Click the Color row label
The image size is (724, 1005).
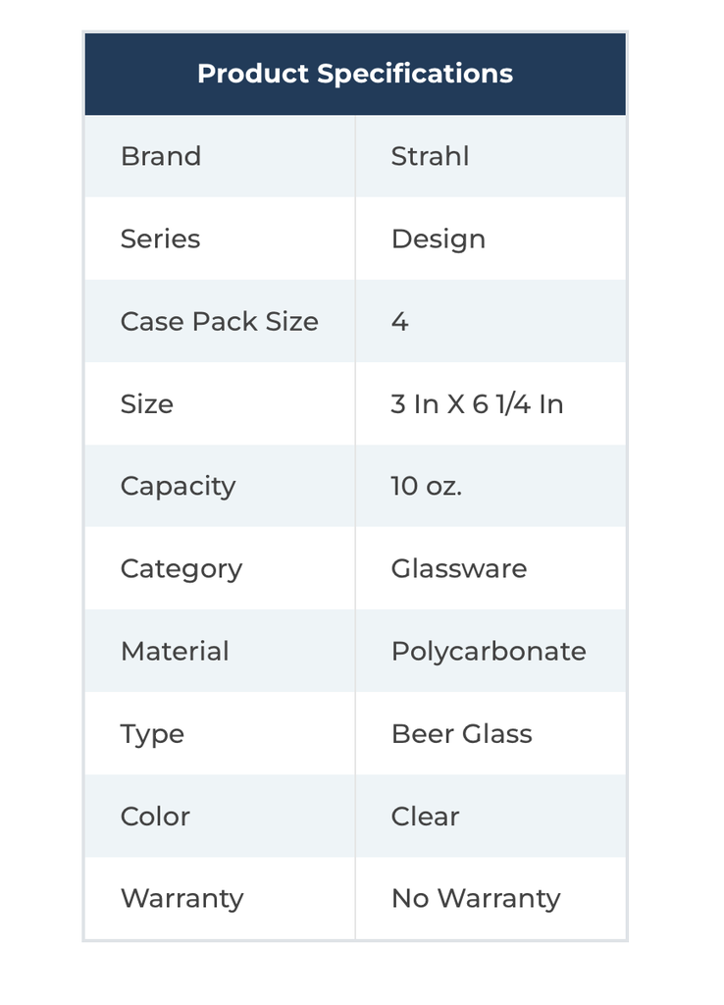pyautogui.click(x=155, y=816)
